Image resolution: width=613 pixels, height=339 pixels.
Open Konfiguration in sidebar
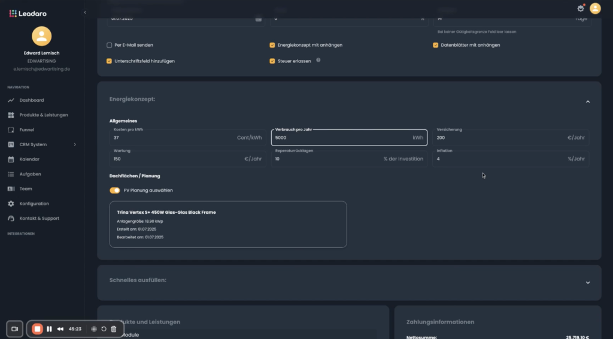pos(34,204)
